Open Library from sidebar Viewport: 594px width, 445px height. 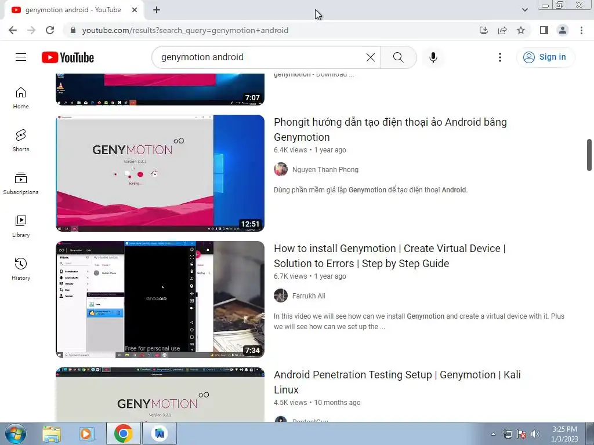click(21, 226)
